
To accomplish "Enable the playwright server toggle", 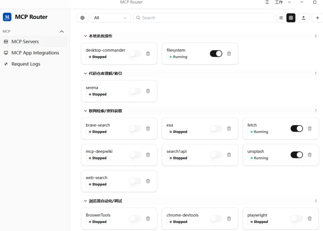I will tap(297, 218).
